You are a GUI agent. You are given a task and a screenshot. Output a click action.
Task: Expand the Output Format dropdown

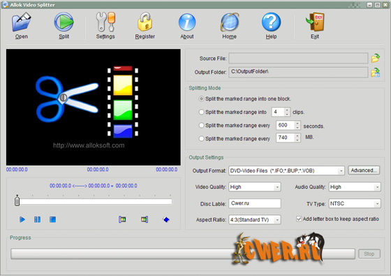(341, 171)
